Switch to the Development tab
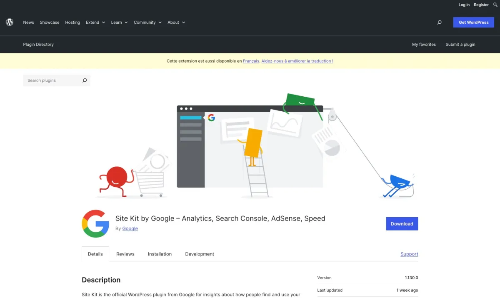 200,254
